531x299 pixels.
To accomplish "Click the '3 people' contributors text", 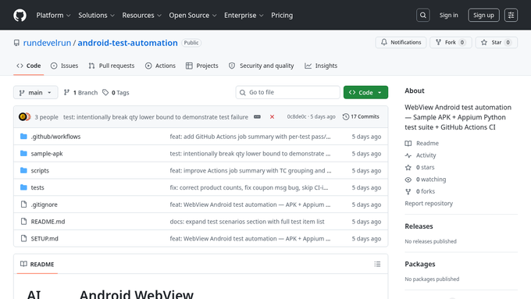I will click(x=46, y=117).
